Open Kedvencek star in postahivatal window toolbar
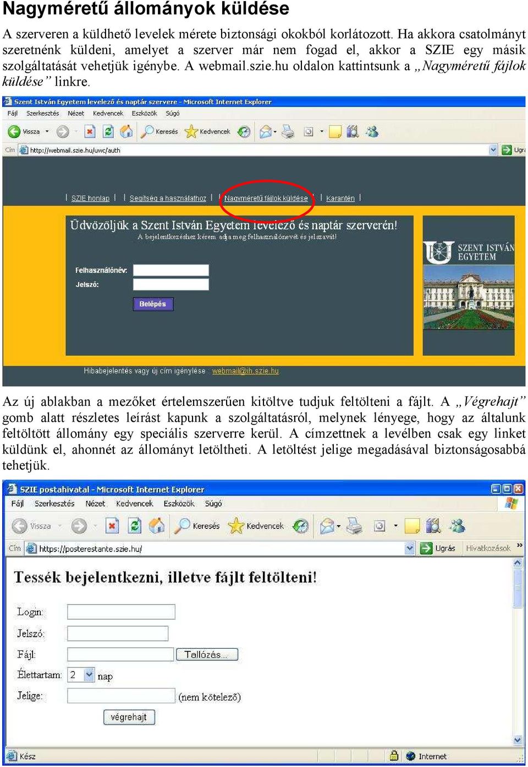The image size is (528, 767). (256, 526)
